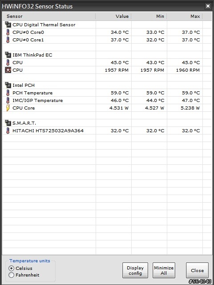Click thermometer icon beside CPU#0 Core0

tap(8, 33)
